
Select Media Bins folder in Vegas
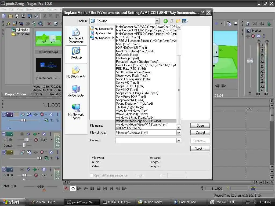coord(21,34)
